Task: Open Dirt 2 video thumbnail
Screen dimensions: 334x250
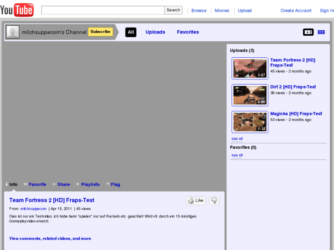Action: [250, 95]
